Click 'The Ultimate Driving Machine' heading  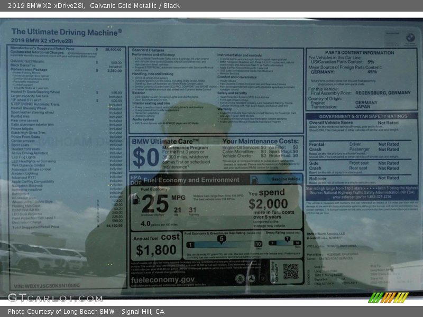(67, 32)
